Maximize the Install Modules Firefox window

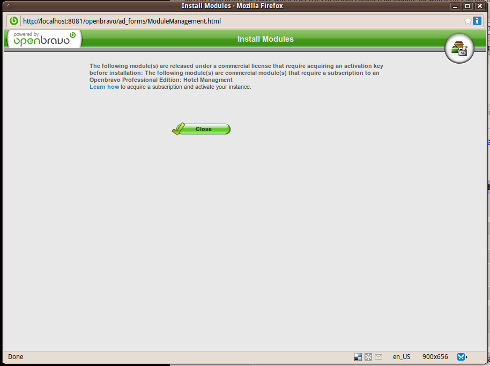point(467,6)
